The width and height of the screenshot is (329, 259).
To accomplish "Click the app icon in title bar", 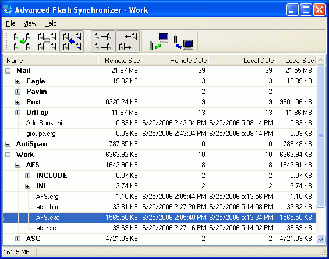I will coord(8,10).
